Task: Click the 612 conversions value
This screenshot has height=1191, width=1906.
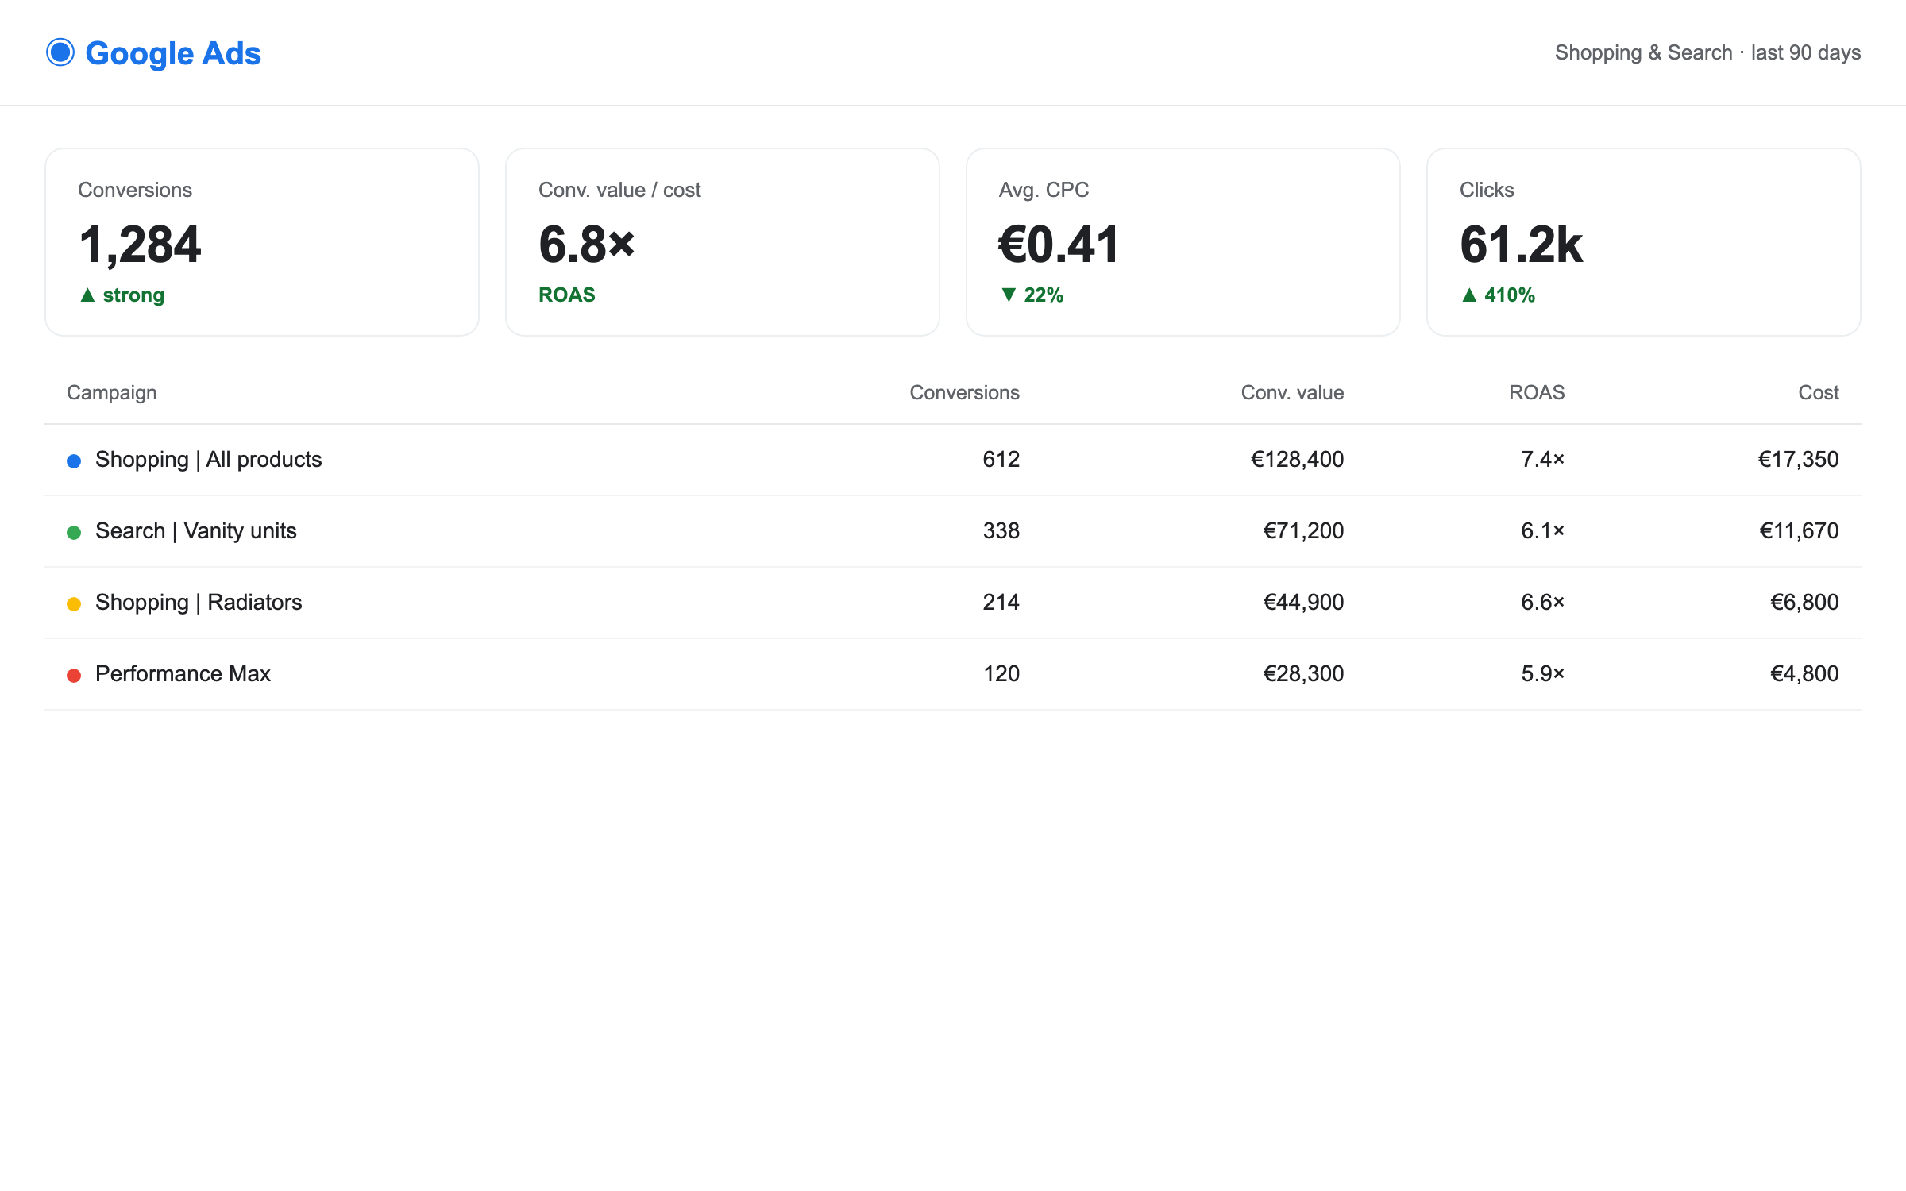Action: tap(1001, 459)
